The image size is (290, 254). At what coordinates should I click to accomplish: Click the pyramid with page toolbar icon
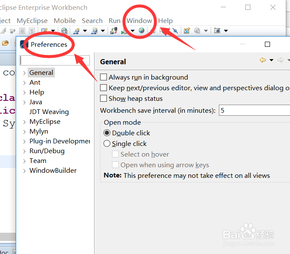[x=94, y=31]
